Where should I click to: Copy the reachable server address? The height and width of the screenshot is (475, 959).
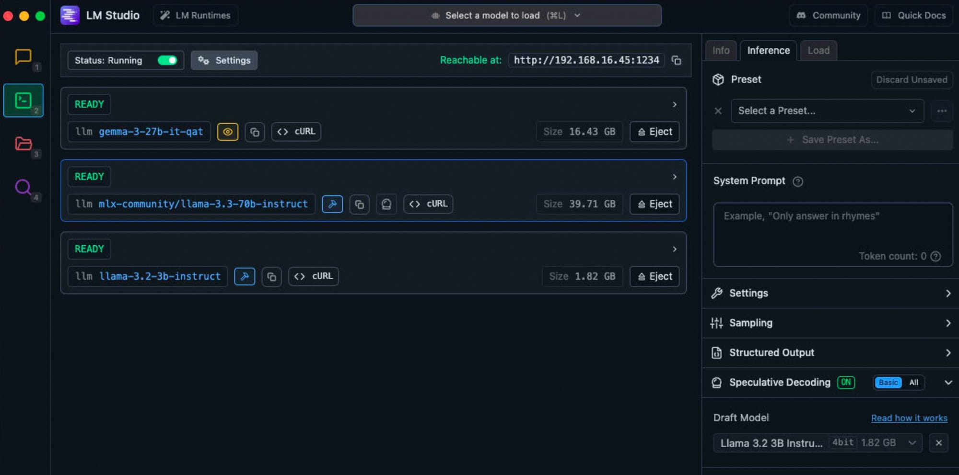[x=676, y=60]
